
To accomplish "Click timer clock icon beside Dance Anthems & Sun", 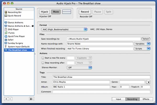I will pyautogui.click(x=33, y=26).
